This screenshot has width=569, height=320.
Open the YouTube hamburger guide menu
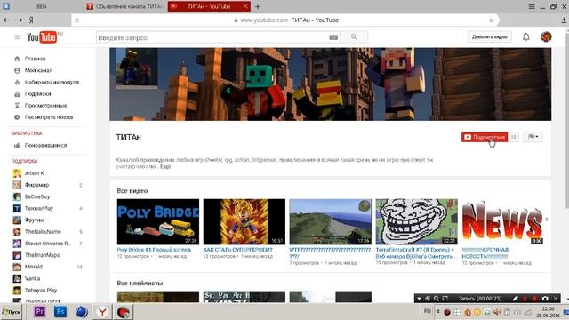(17, 37)
